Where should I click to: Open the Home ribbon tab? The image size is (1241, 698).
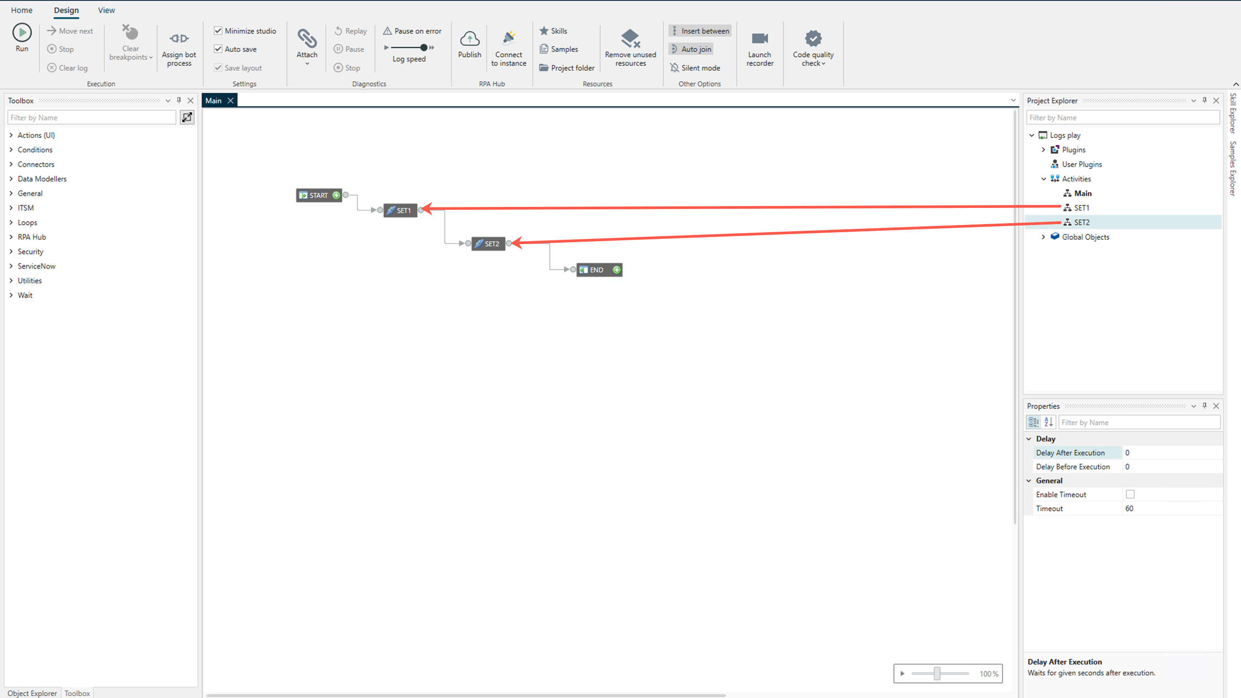21,10
